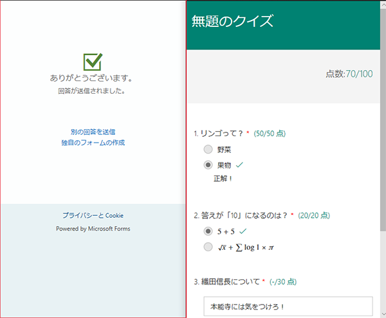This screenshot has width=386, height=318.
Task: Click the correct checkmark beside 果物
Action: coord(239,164)
